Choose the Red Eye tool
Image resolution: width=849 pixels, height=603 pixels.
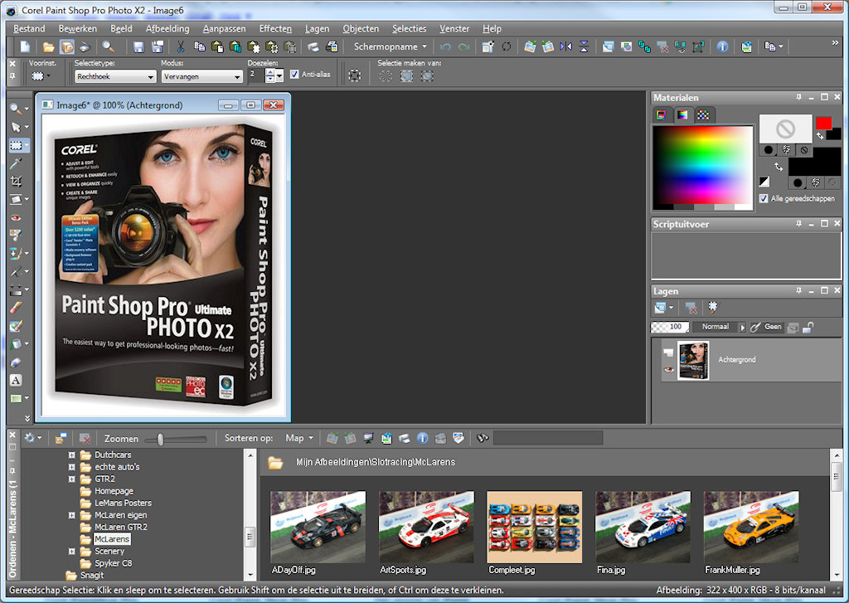tap(16, 217)
